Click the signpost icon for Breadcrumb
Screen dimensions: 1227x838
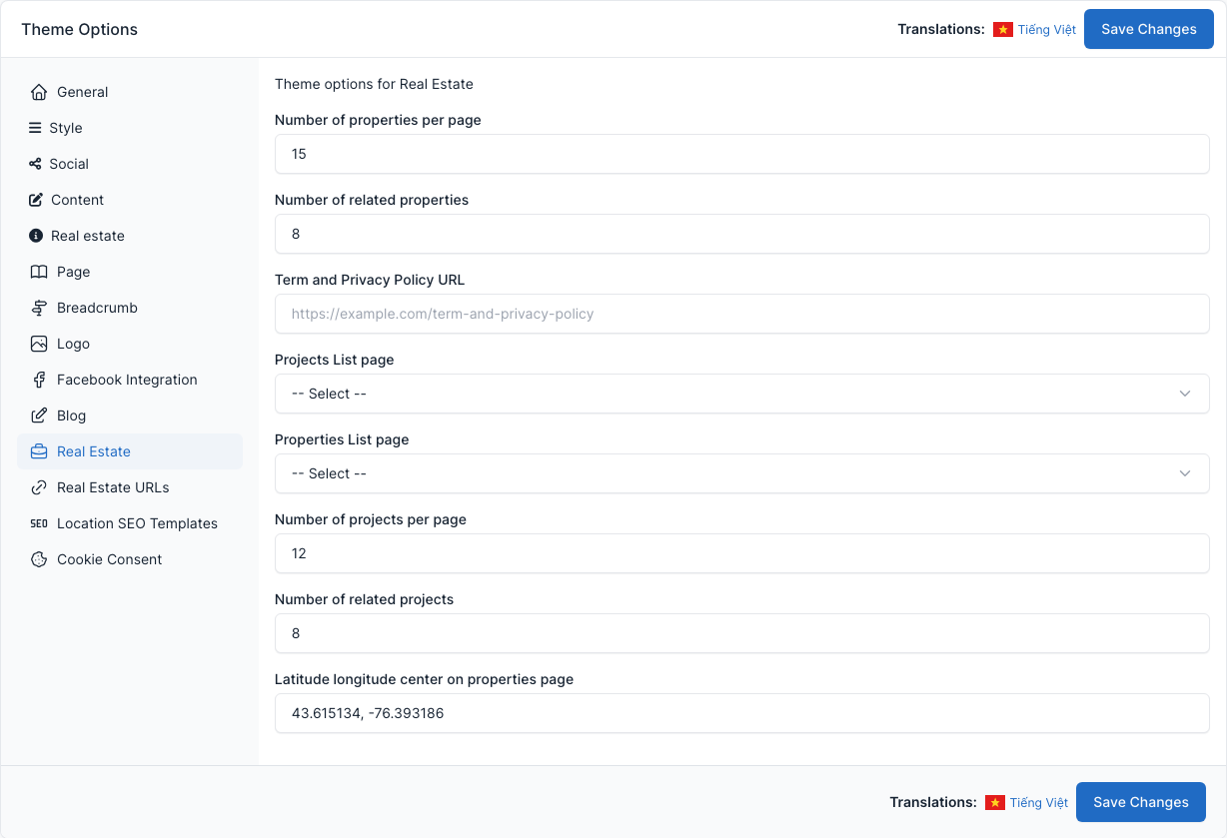click(x=39, y=308)
